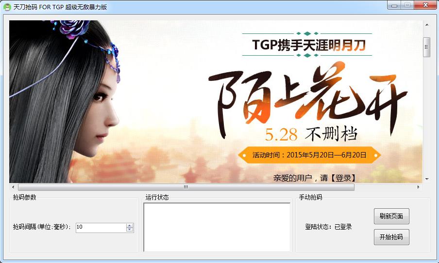Click the 抢码间隔 milliseconds input field
Image resolution: width=439 pixels, height=263 pixels.
[101, 227]
